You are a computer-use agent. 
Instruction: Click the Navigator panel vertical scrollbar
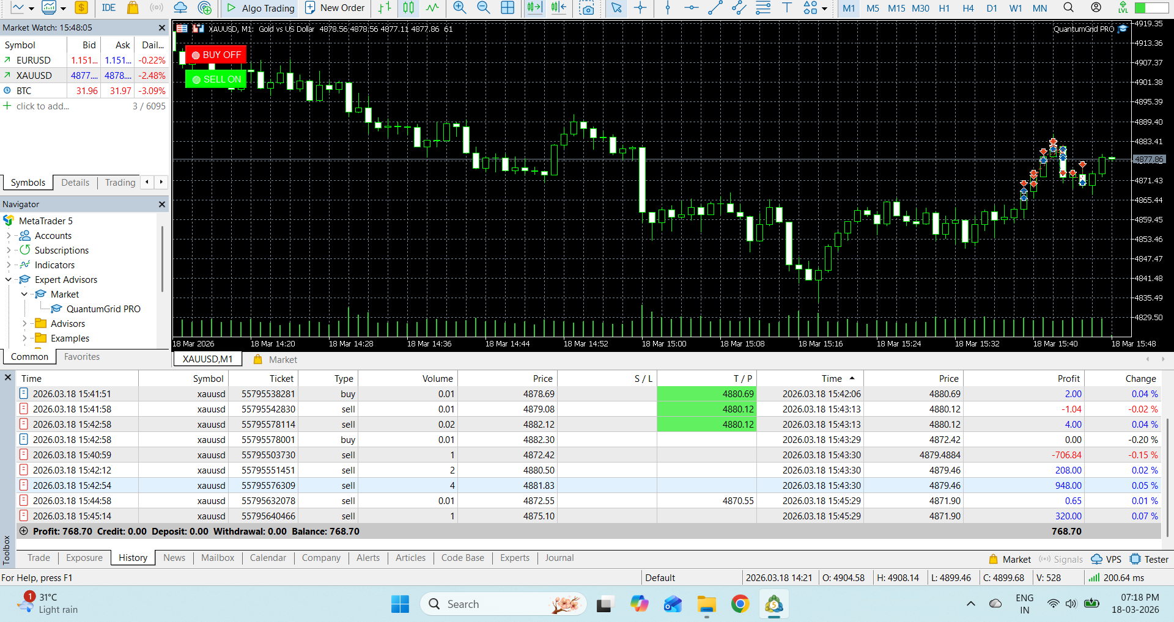162,259
